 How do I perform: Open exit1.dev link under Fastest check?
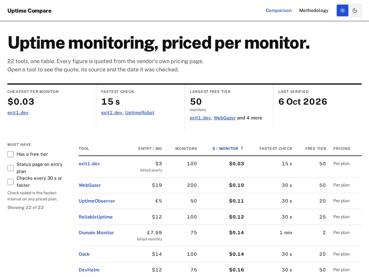pyautogui.click(x=112, y=113)
